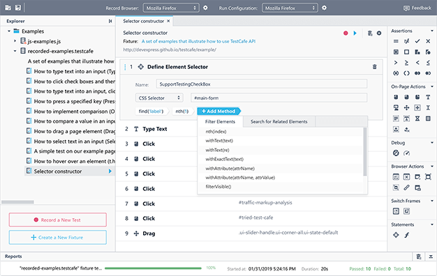Start recording with the red record icon
Viewport: 437px width, 276px height.
(346, 33)
